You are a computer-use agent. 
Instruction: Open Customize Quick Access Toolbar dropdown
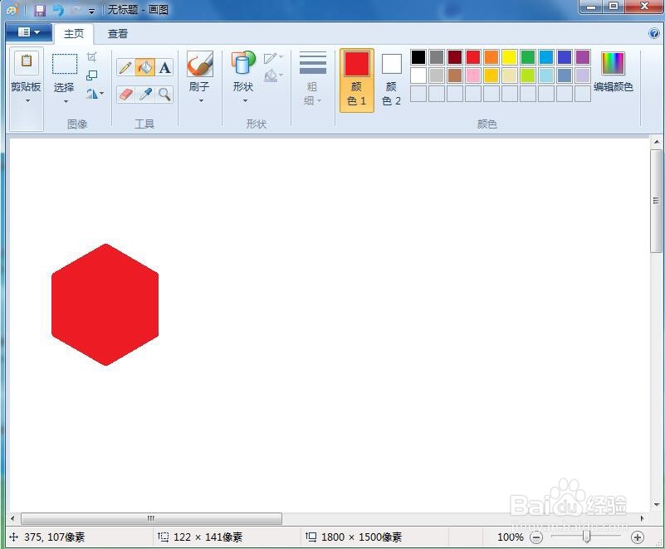91,11
